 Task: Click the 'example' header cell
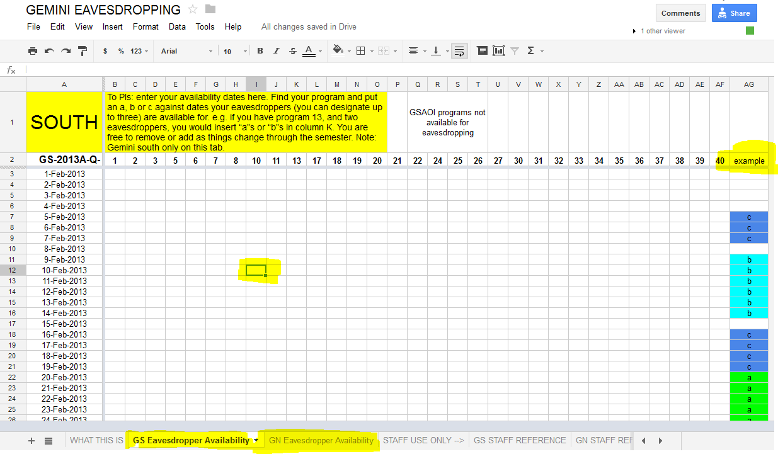pyautogui.click(x=749, y=161)
